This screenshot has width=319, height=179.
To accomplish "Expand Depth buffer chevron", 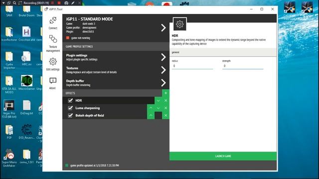I will 163,83.
